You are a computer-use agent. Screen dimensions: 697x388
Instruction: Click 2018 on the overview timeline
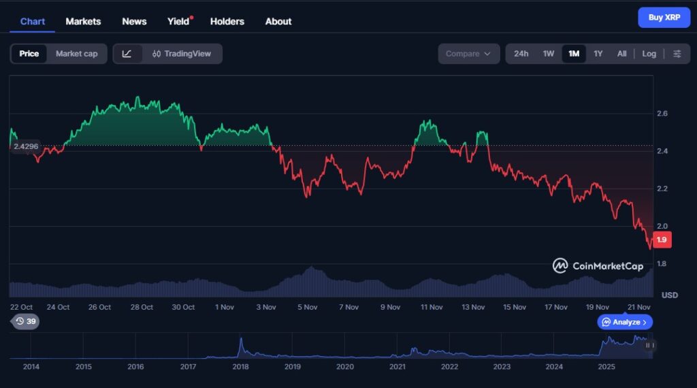click(x=240, y=367)
